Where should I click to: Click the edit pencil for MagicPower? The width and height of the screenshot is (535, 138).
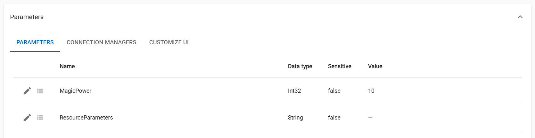[x=27, y=91]
